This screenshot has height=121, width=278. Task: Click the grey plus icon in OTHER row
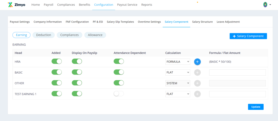(x=197, y=83)
